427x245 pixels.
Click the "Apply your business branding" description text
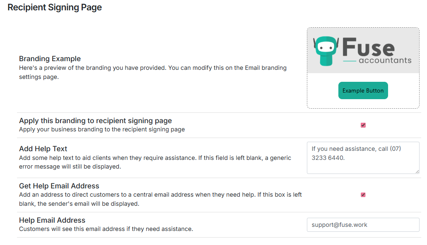[102, 129]
